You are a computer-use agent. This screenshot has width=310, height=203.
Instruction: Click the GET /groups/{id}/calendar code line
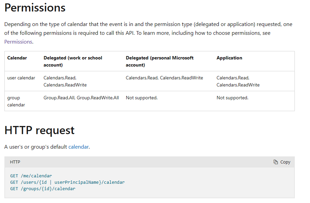click(43, 189)
